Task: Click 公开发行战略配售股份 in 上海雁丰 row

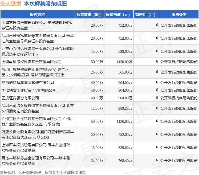Action: (179, 148)
